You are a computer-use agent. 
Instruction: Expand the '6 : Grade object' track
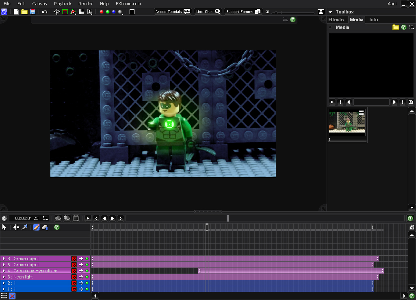[x=4, y=259]
